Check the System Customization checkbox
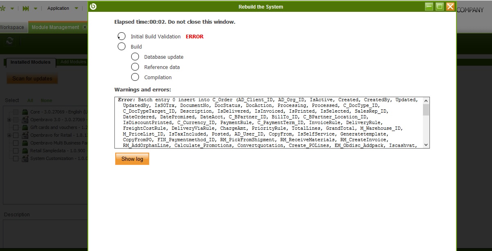The image size is (492, 251). [16, 158]
